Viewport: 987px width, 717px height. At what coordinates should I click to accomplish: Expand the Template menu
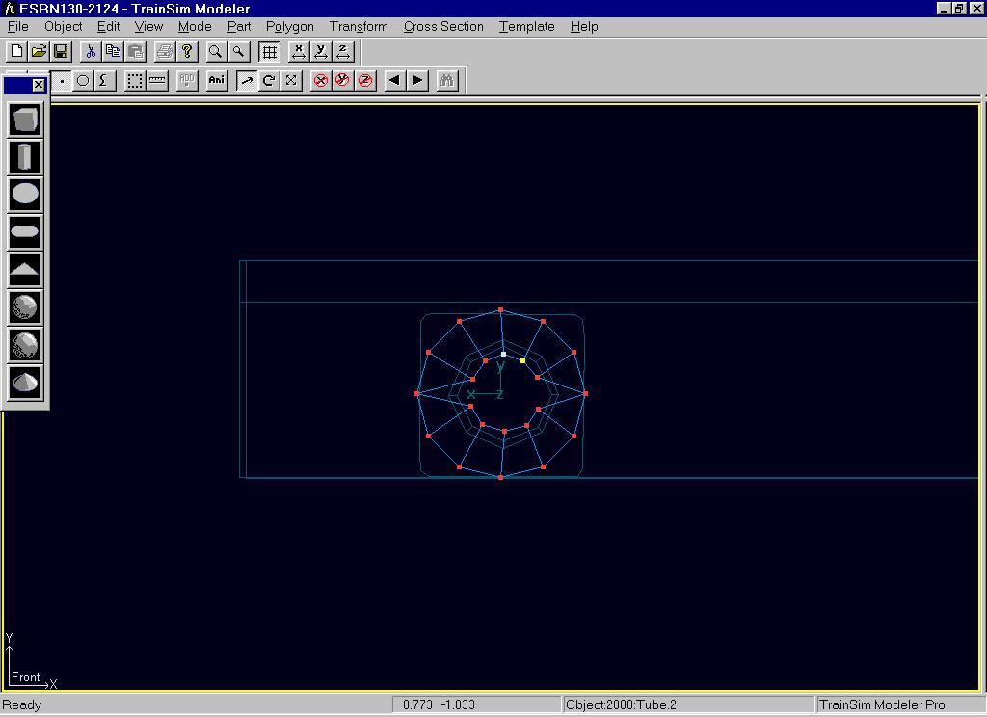[526, 26]
